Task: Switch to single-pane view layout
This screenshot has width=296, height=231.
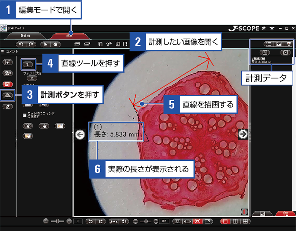Action: tap(225, 221)
